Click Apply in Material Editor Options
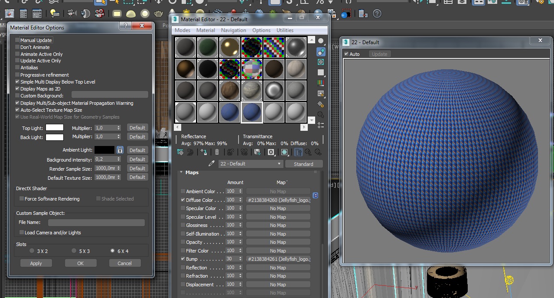Viewport: 554px width, 298px height. click(36, 263)
